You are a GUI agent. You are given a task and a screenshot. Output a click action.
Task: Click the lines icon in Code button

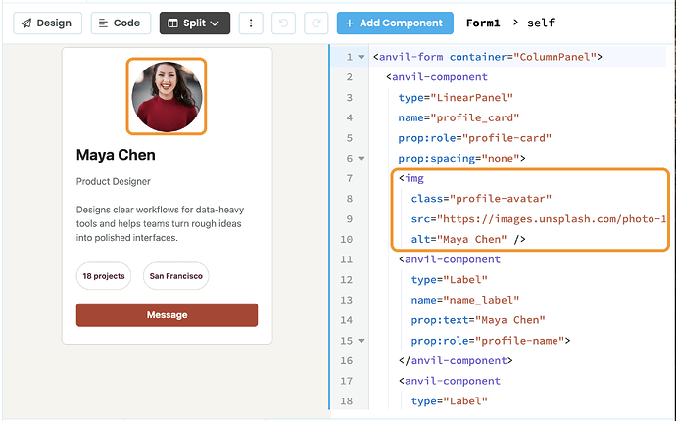pos(103,23)
